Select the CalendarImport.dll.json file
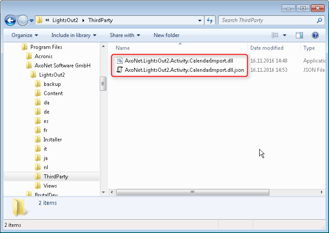This screenshot has width=329, height=233. pos(184,70)
